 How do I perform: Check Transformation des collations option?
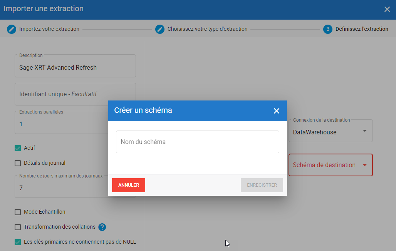coord(18,227)
